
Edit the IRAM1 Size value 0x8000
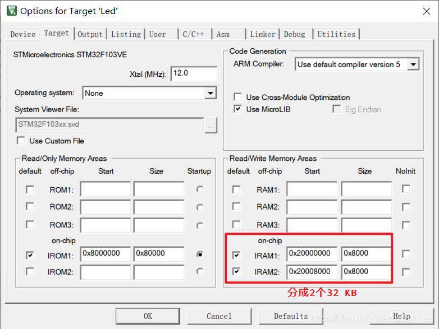pos(366,254)
